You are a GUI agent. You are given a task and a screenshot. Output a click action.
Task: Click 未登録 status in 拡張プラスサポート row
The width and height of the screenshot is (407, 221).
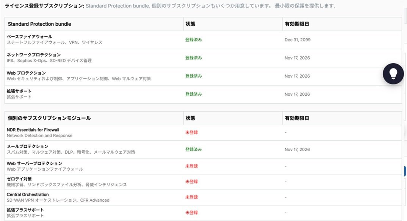191,213
